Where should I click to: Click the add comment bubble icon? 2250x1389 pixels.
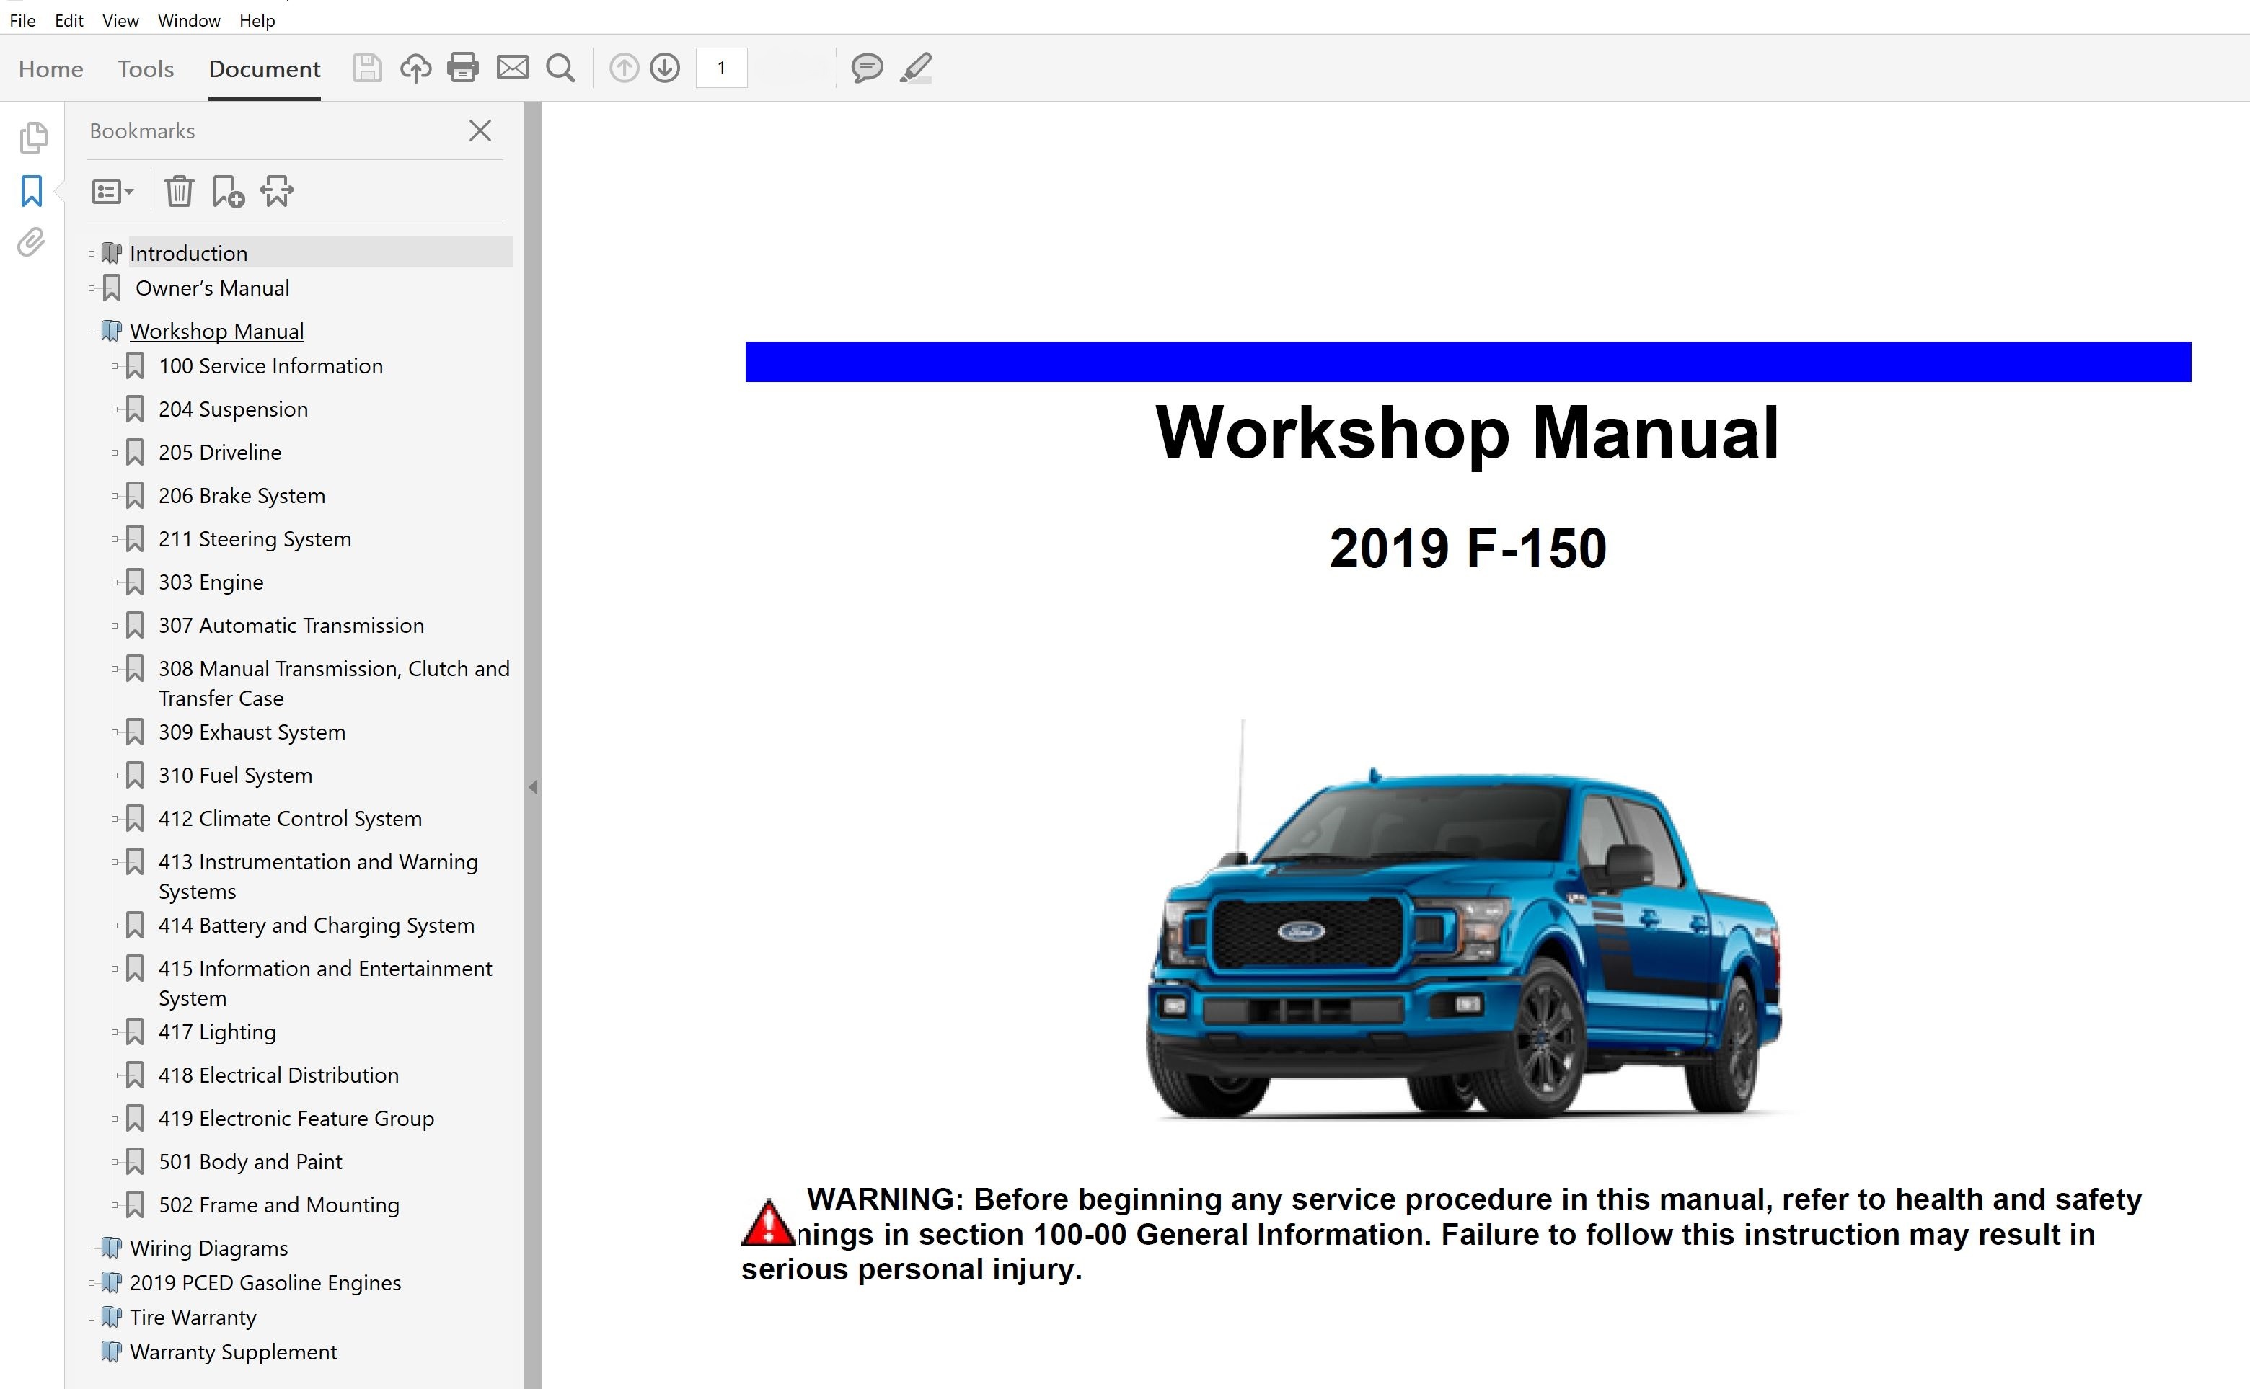point(866,68)
